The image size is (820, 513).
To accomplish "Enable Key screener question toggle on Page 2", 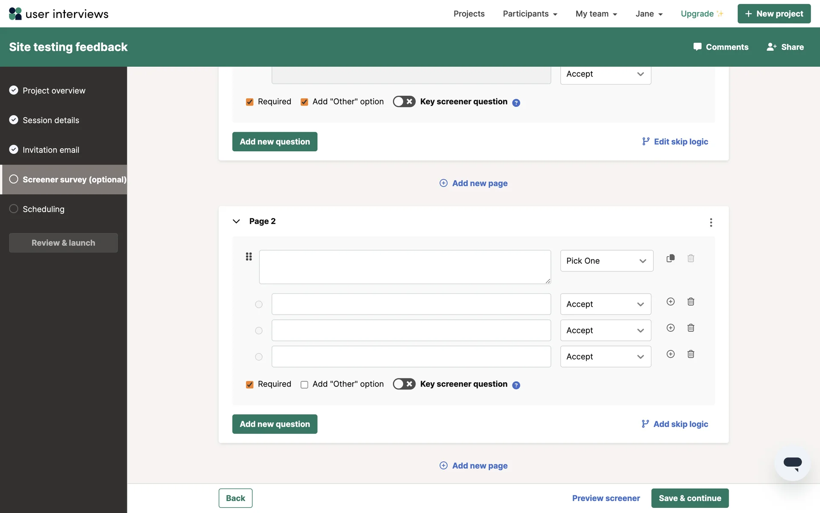I will tap(404, 384).
